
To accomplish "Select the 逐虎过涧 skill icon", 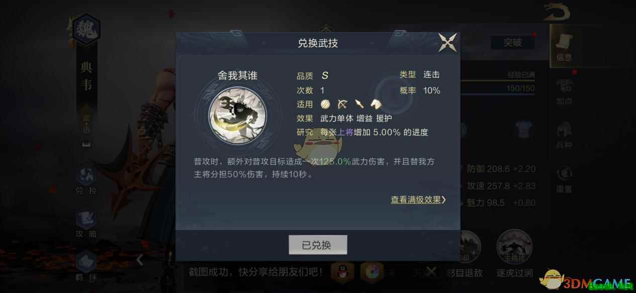I will [x=514, y=247].
